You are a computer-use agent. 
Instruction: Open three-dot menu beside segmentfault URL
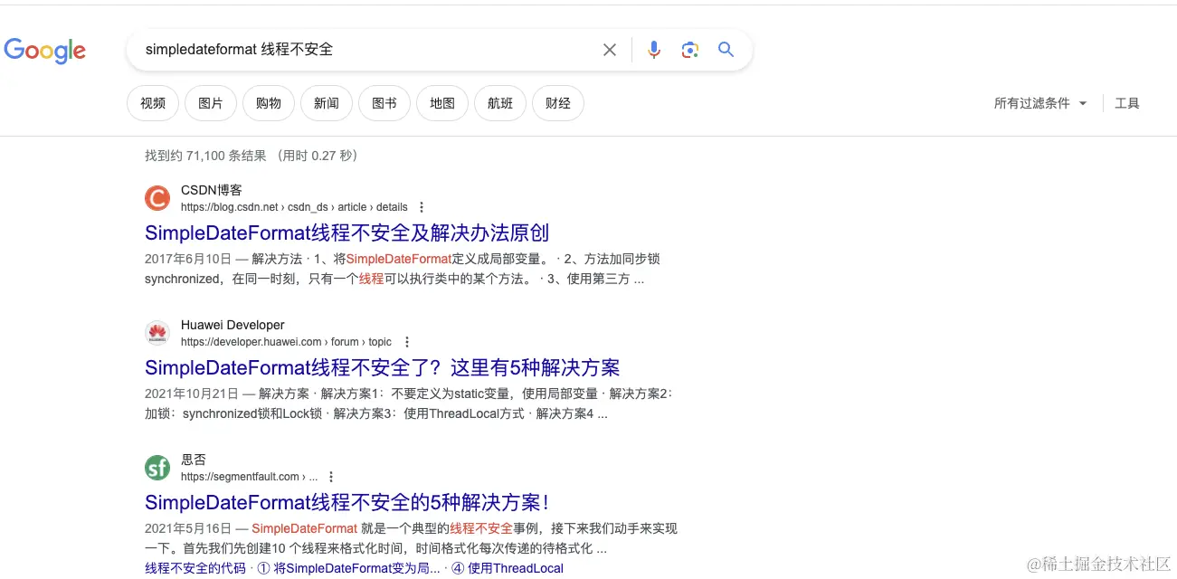331,477
